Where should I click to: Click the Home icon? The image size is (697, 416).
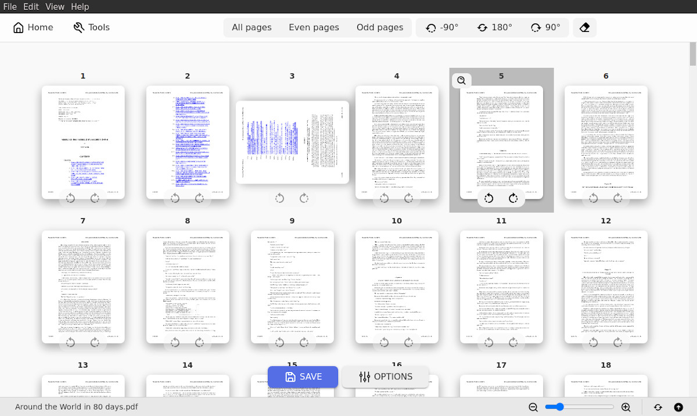[x=33, y=27]
